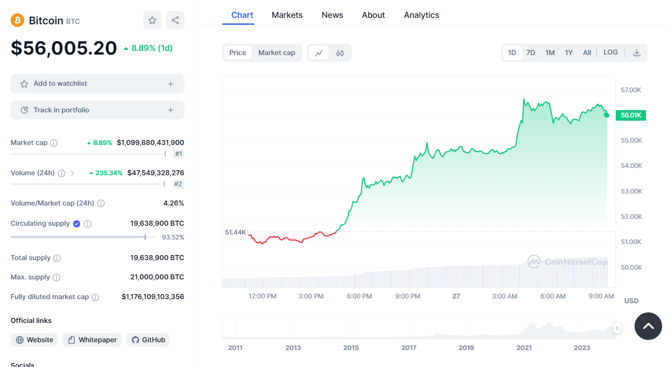Open the share options icon
This screenshot has height=367, width=669.
175,20
